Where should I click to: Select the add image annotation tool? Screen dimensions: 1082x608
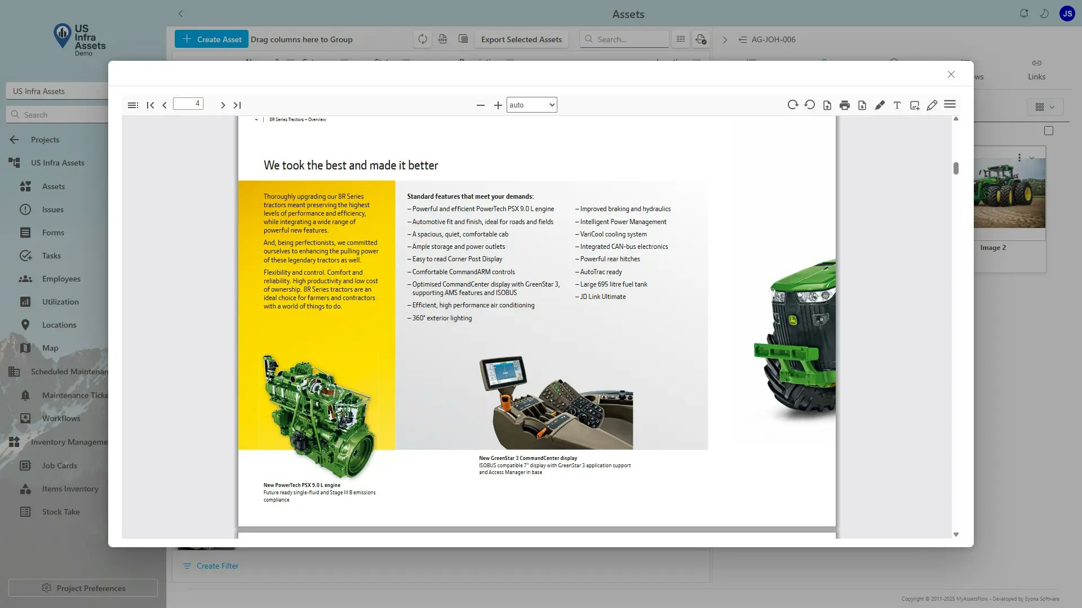(x=915, y=105)
